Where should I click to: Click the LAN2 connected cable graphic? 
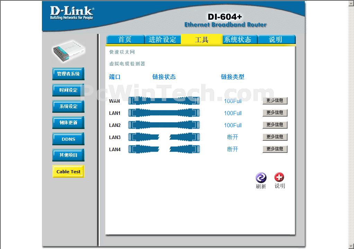[x=164, y=125]
